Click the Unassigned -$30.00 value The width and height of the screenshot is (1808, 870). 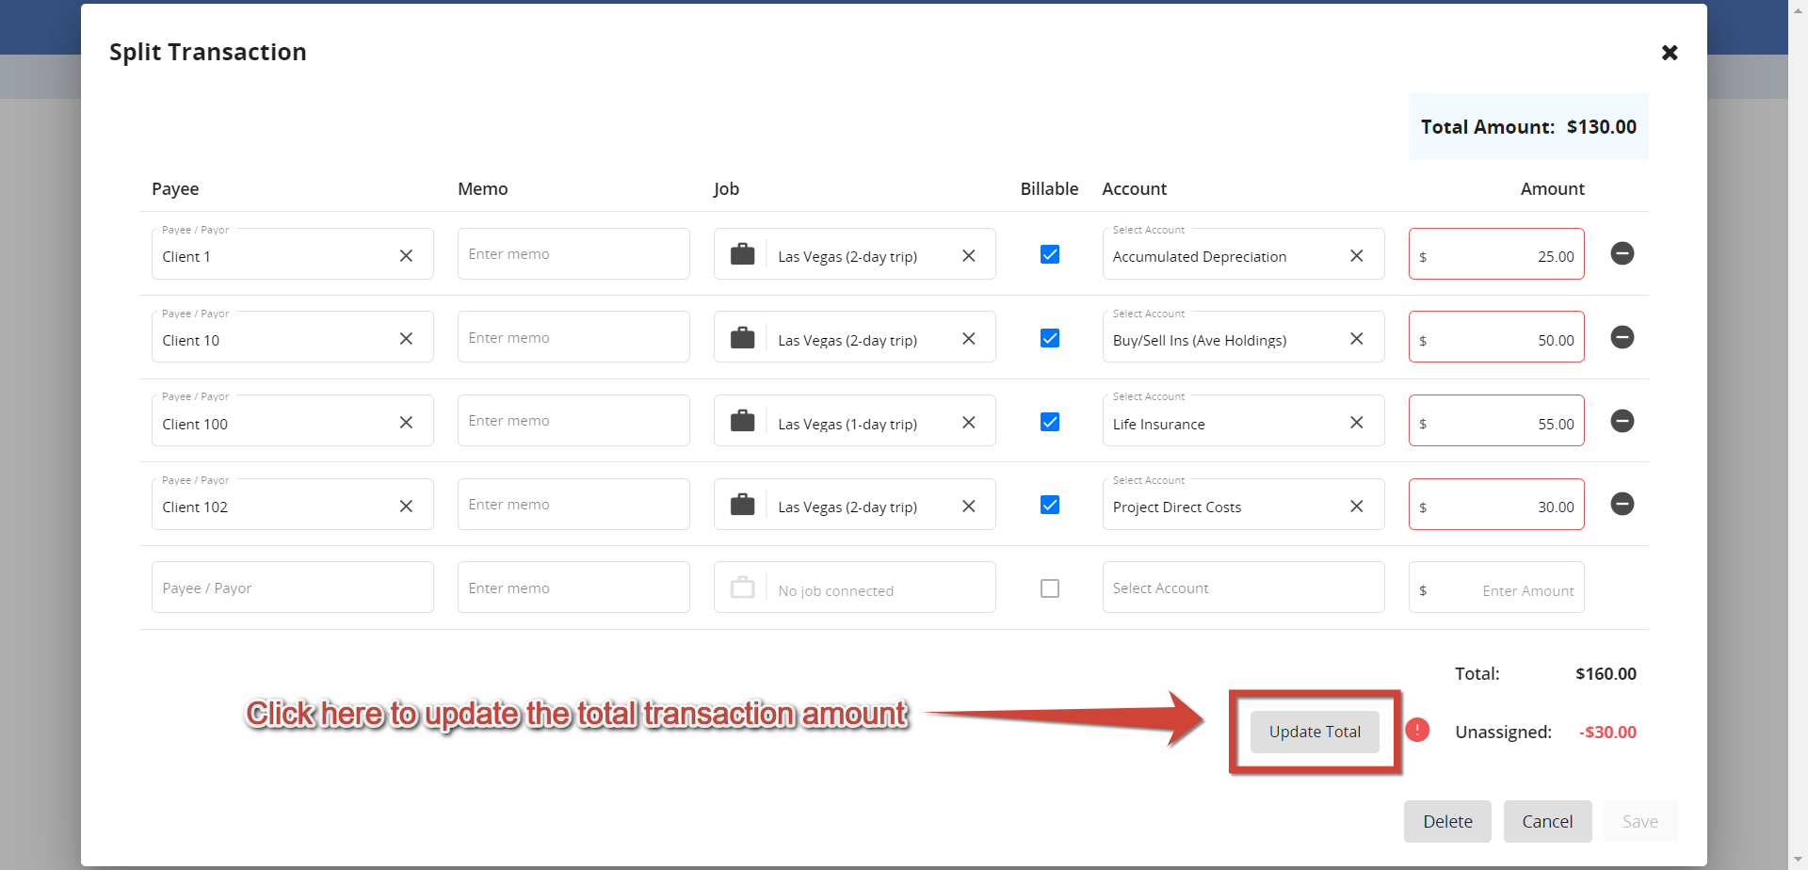pyautogui.click(x=1607, y=732)
